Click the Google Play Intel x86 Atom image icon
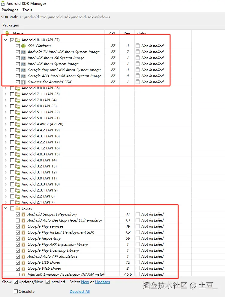Viewport: 225px width, 297px height. pyautogui.click(x=23, y=70)
